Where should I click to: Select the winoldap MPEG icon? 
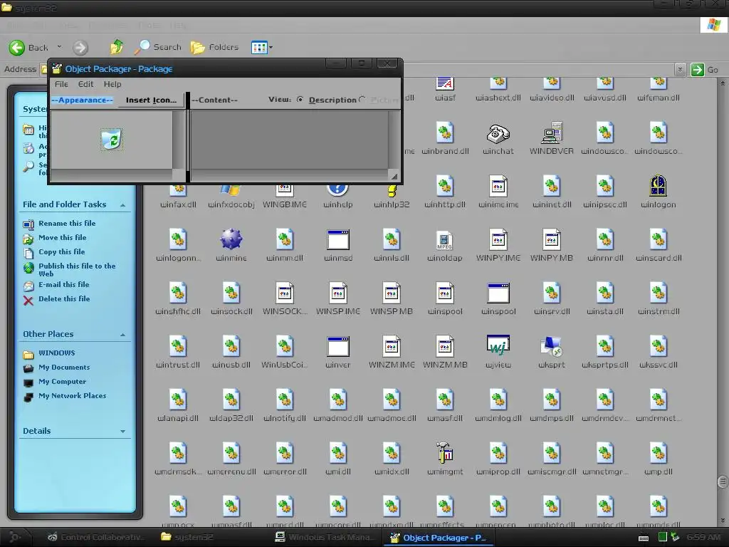445,240
